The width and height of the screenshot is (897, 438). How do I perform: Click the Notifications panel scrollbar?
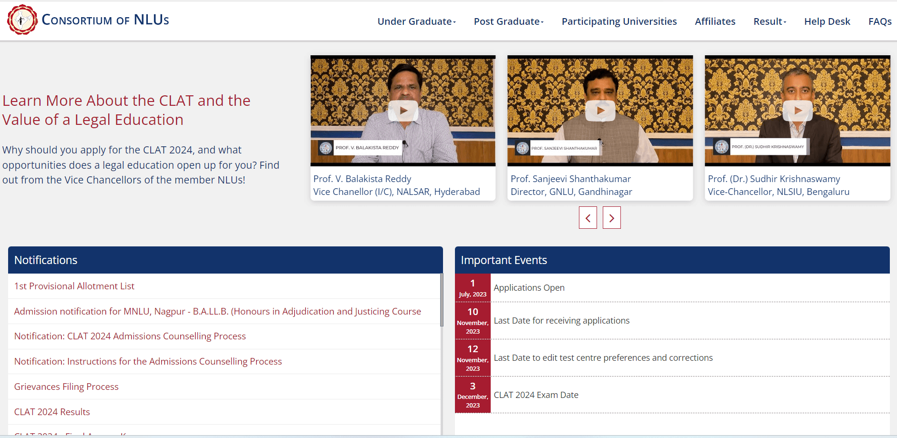point(442,300)
